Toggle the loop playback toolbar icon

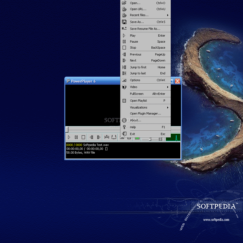(x=114, y=137)
